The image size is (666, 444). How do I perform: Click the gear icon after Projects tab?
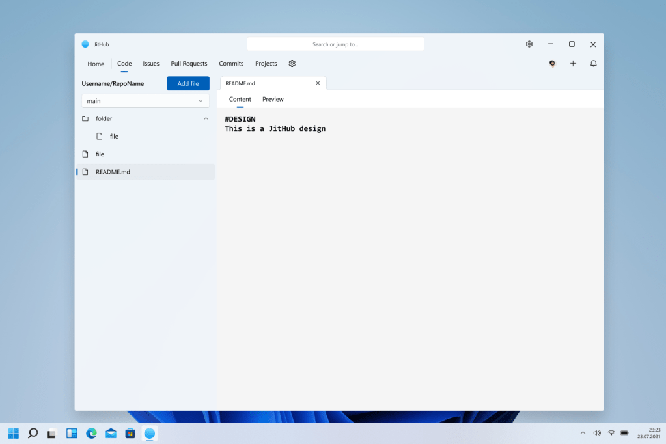pyautogui.click(x=292, y=64)
